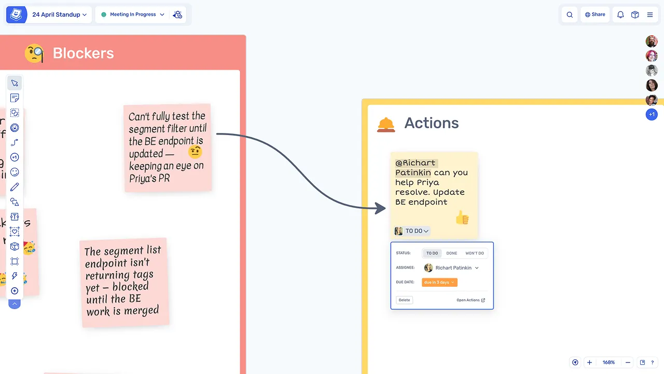Select the TO DO status option

point(432,253)
